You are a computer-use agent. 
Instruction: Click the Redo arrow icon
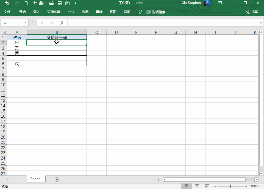[17, 3]
